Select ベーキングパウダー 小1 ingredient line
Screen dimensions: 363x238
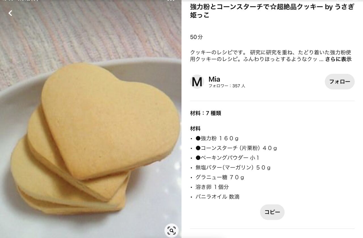[227, 158]
